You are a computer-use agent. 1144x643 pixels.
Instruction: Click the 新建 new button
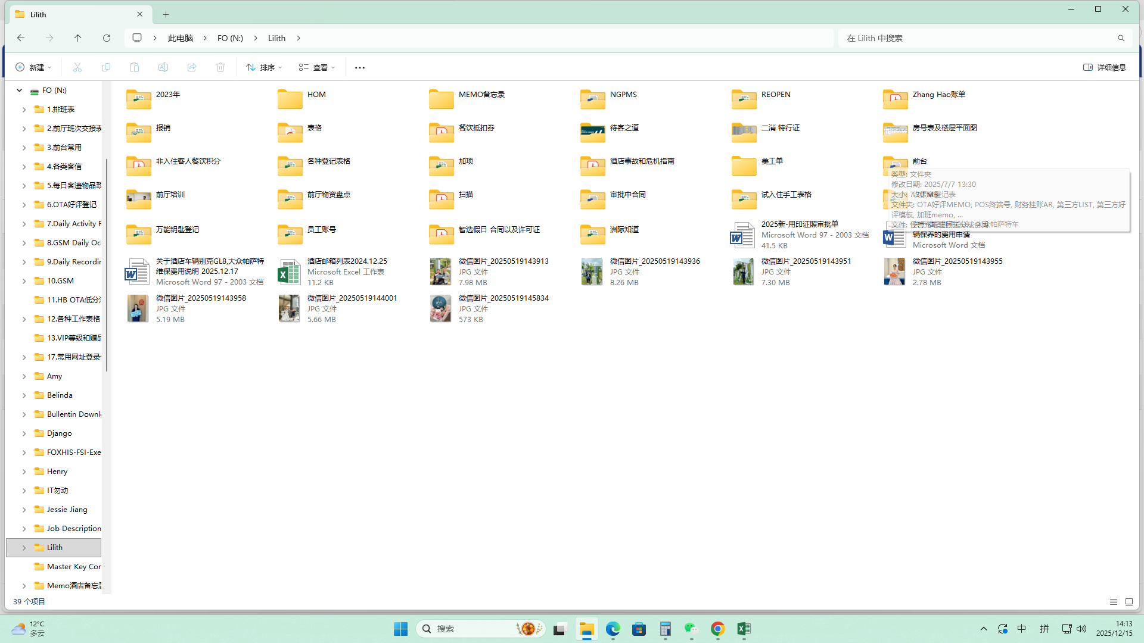tap(33, 67)
